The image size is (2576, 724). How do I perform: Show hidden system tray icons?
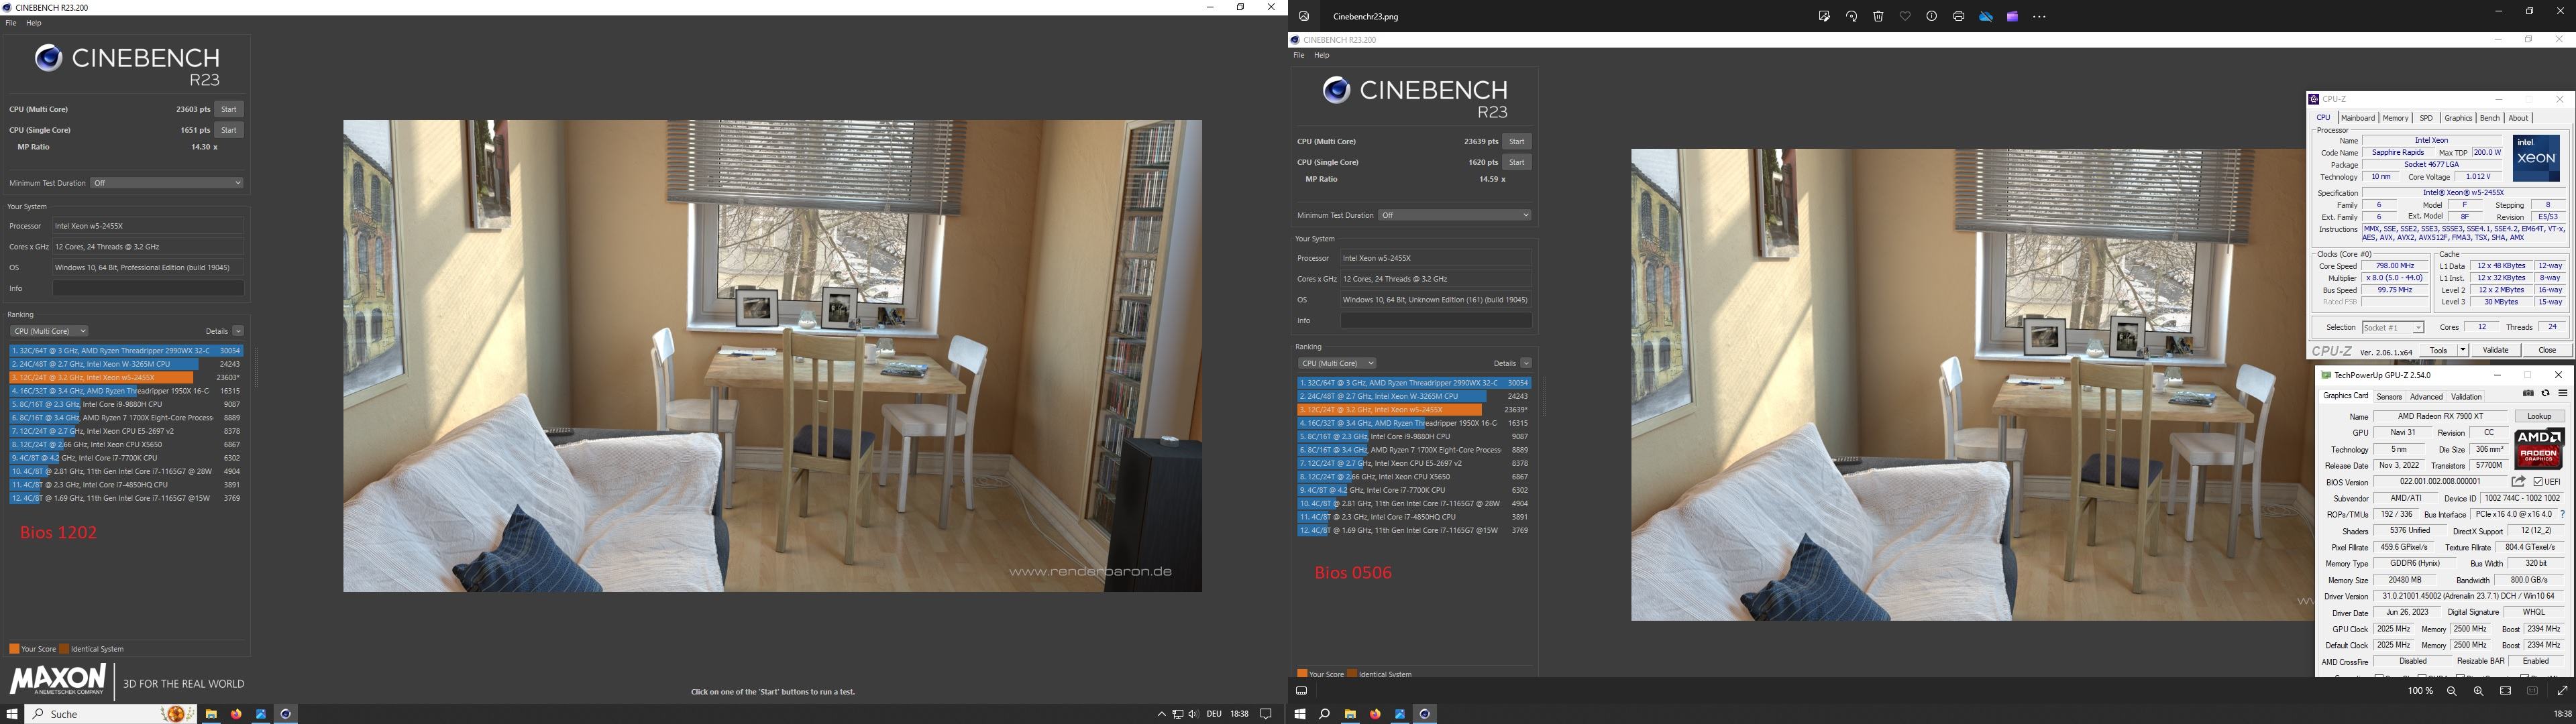point(1161,714)
